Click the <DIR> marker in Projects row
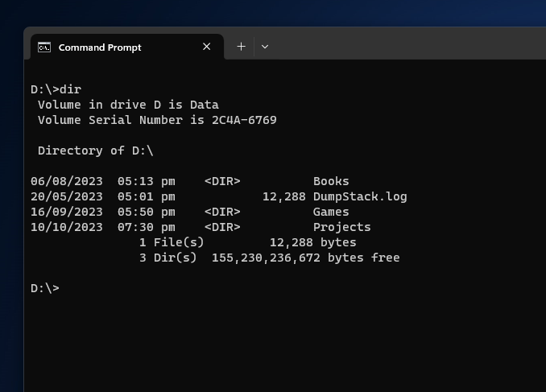 click(x=222, y=227)
